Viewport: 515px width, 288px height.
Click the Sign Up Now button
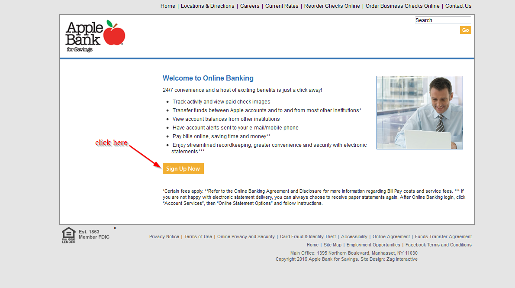(x=183, y=168)
